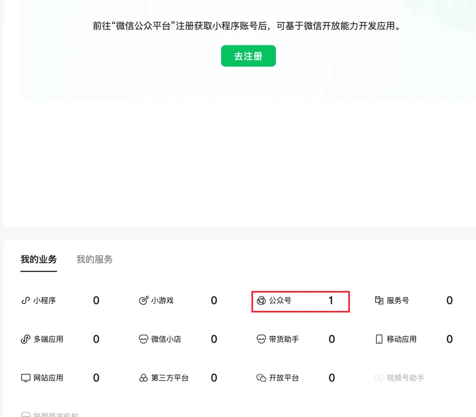Click the count 0 beside 小游戏
The height and width of the screenshot is (417, 476).
pyautogui.click(x=214, y=301)
